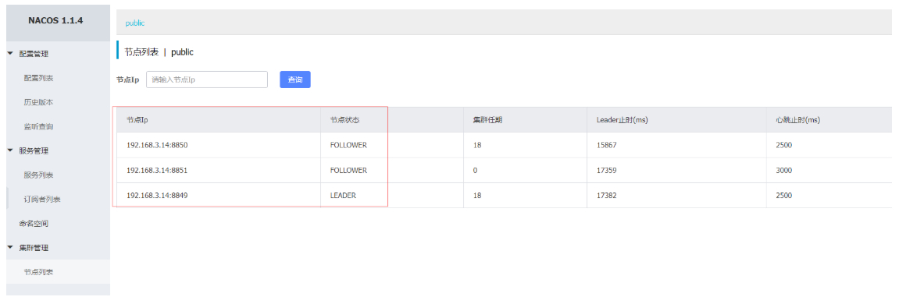Open 配置列表 in sidebar
The image size is (899, 304).
[38, 78]
